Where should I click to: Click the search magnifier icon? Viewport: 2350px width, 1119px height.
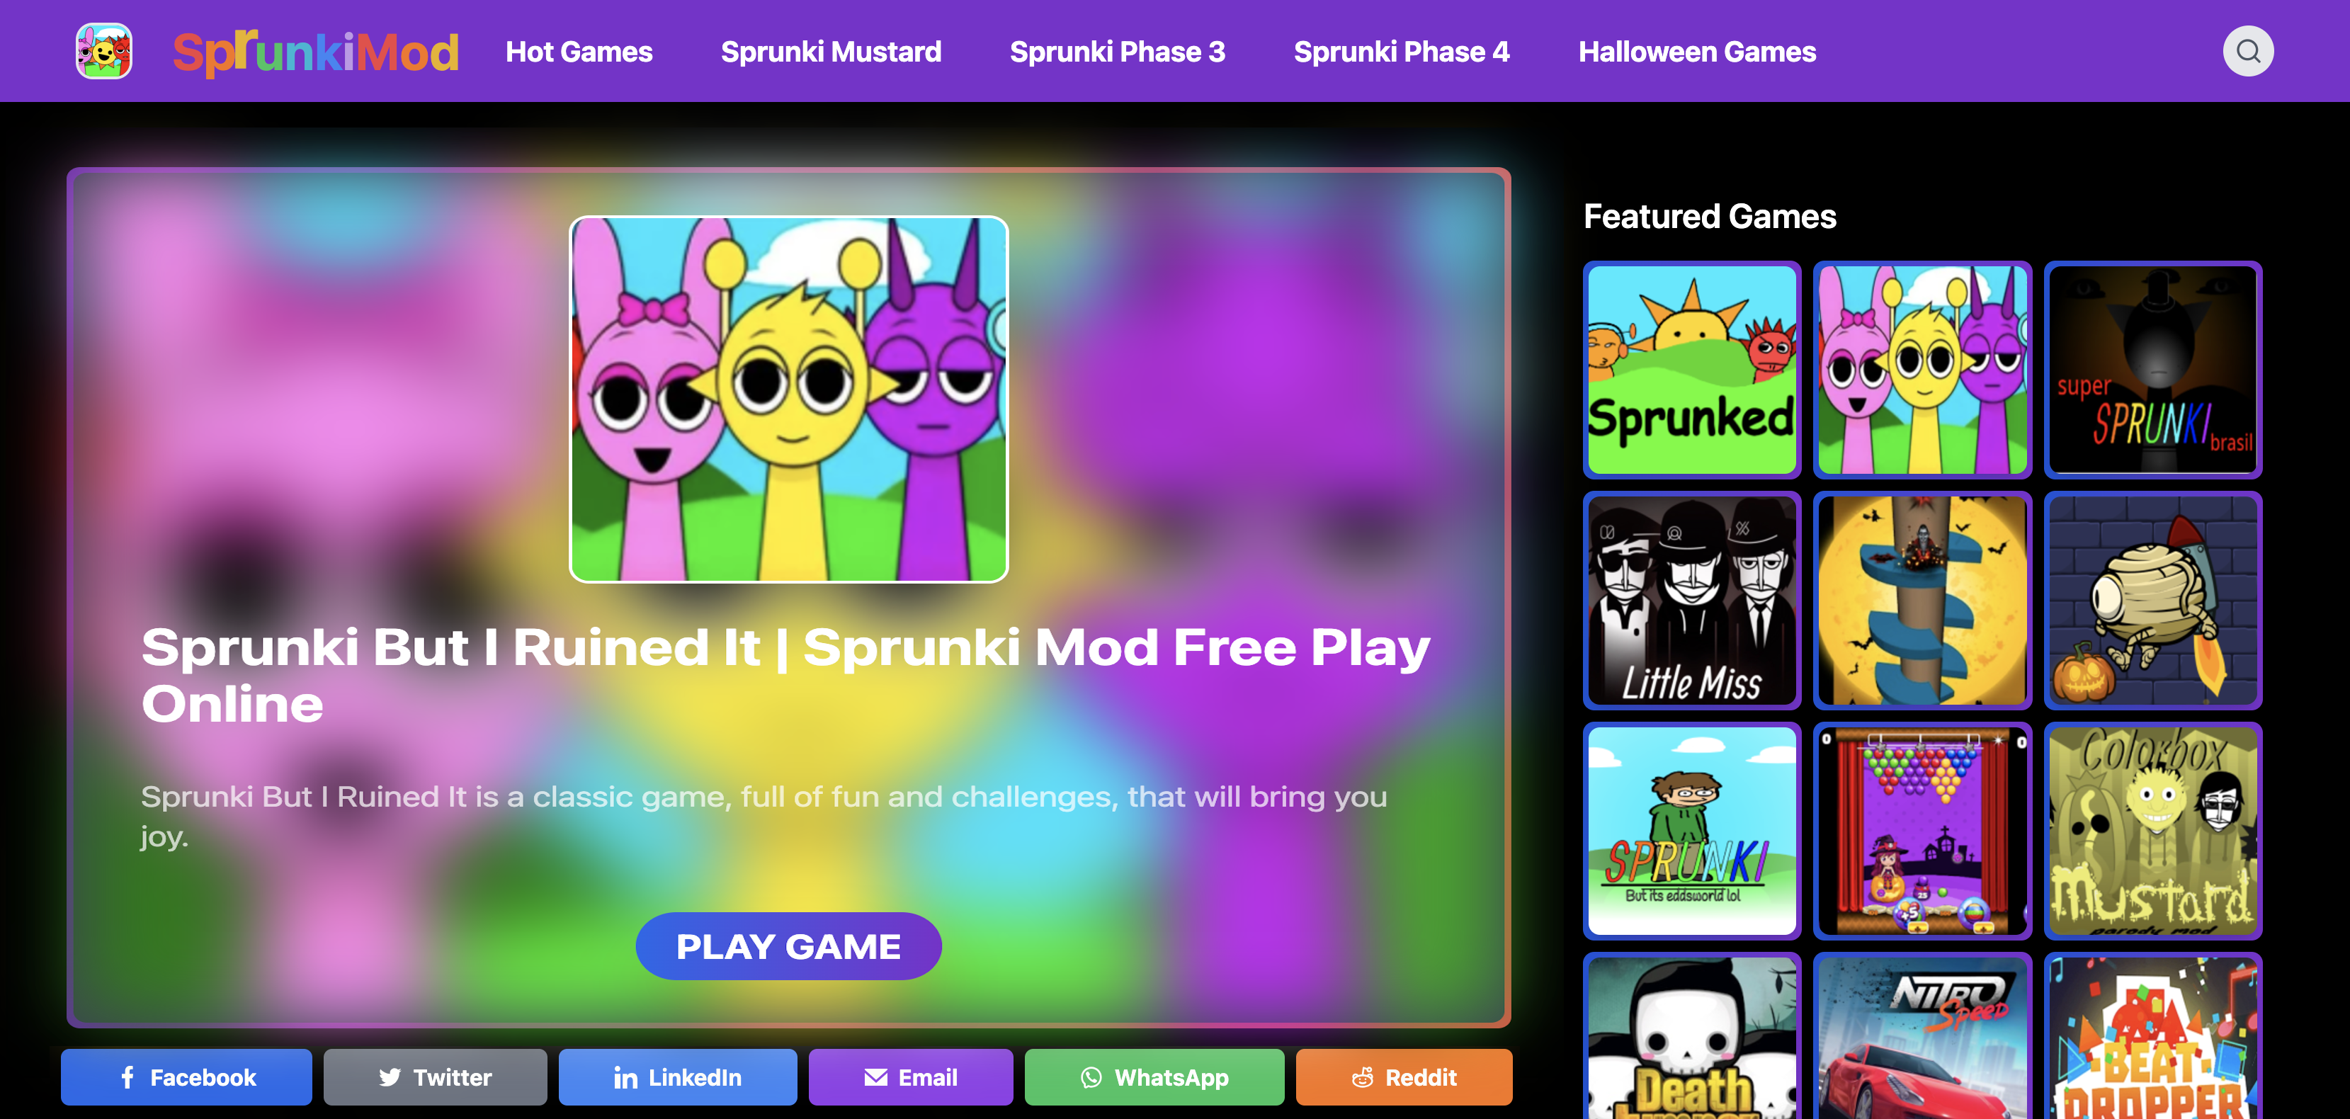tap(2248, 51)
